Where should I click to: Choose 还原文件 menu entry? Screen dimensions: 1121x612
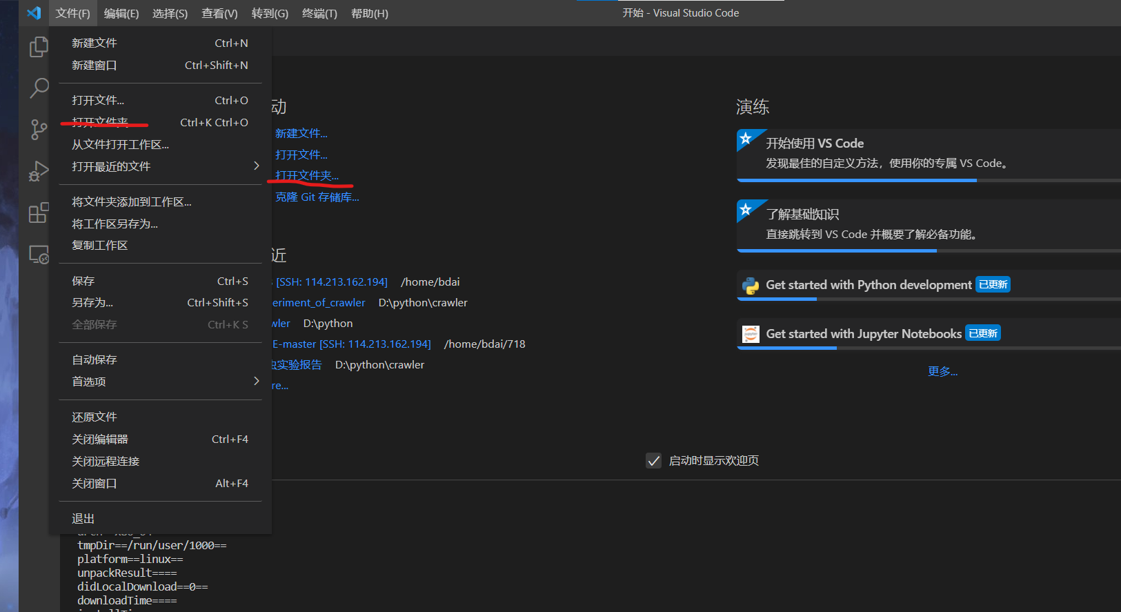(x=160, y=417)
